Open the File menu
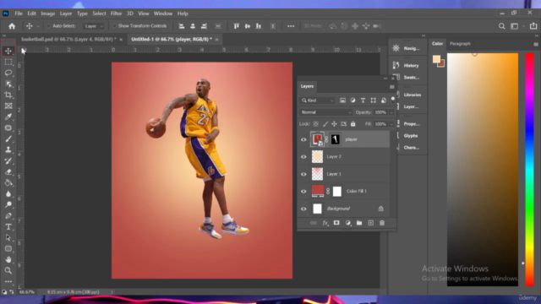The image size is (541, 304). [19, 14]
